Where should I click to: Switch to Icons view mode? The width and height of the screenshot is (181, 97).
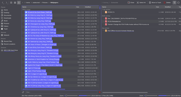tap(11, 3)
